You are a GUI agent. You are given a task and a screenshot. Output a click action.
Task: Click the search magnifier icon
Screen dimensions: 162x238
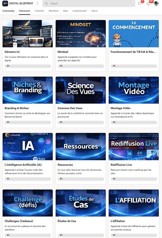point(47,3)
